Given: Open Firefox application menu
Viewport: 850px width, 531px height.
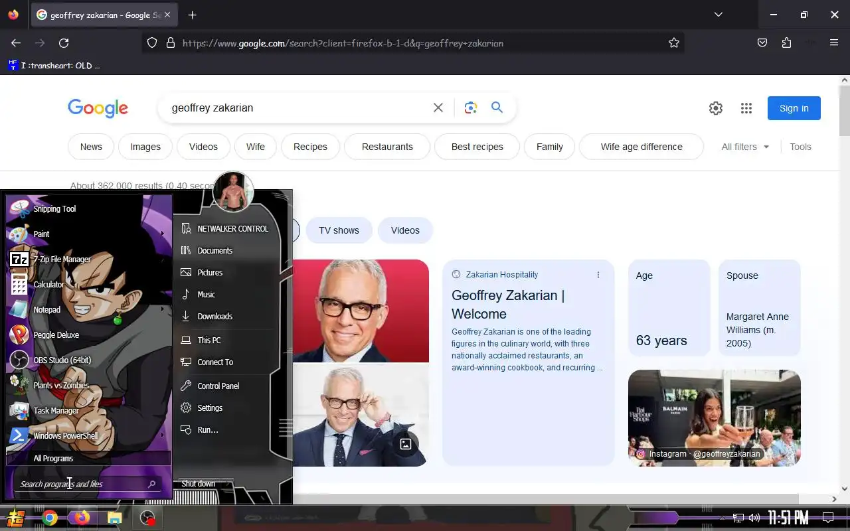Looking at the screenshot, I should tap(834, 42).
